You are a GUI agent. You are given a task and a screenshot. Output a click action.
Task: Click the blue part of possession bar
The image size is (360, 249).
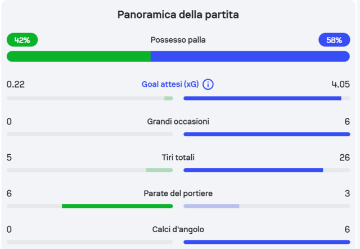250,56
